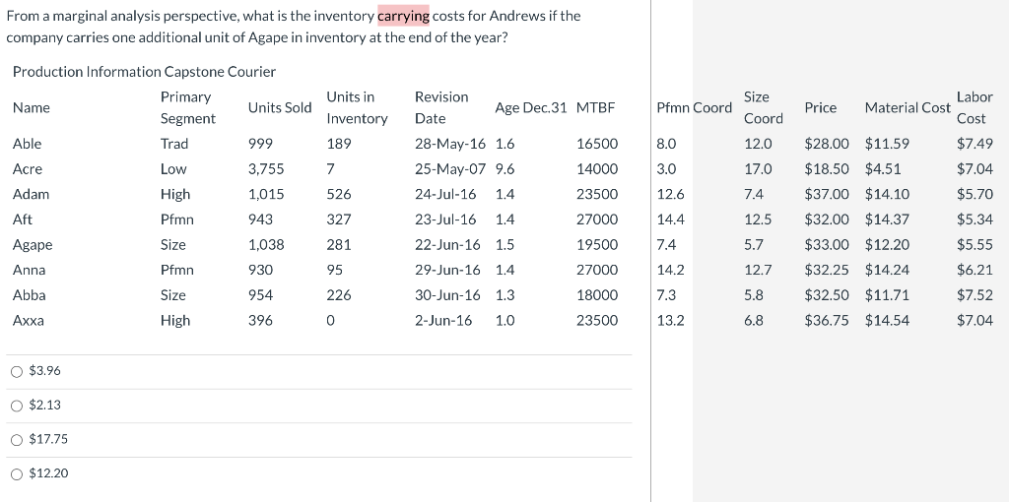This screenshot has width=1009, height=502.
Task: Click Agape's price $33.00
Action: click(x=827, y=245)
